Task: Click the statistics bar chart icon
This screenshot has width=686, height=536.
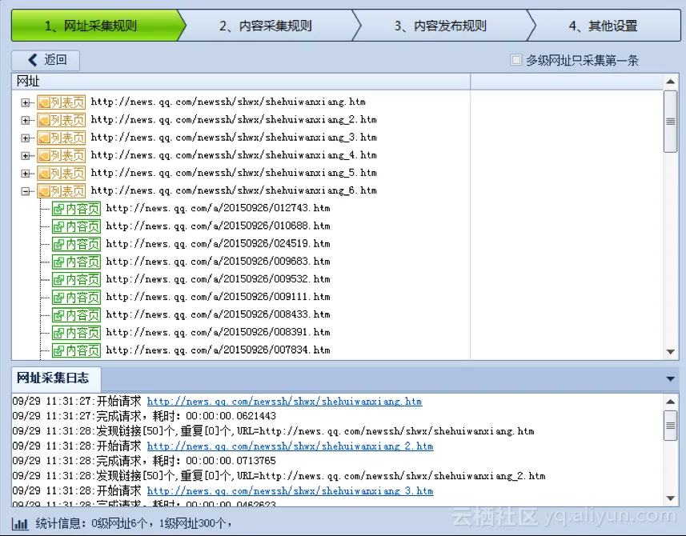Action: coord(20,523)
